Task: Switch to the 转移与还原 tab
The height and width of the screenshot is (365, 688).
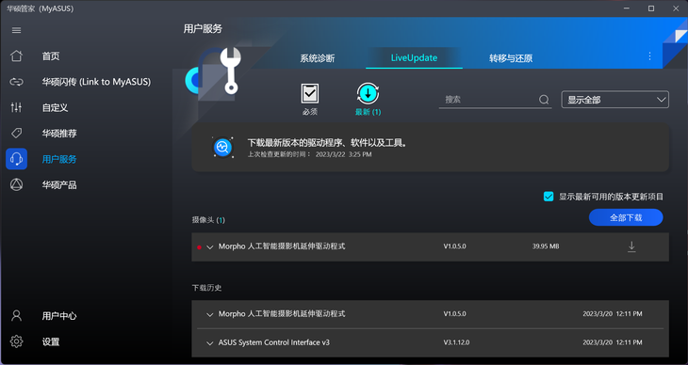Action: click(511, 58)
